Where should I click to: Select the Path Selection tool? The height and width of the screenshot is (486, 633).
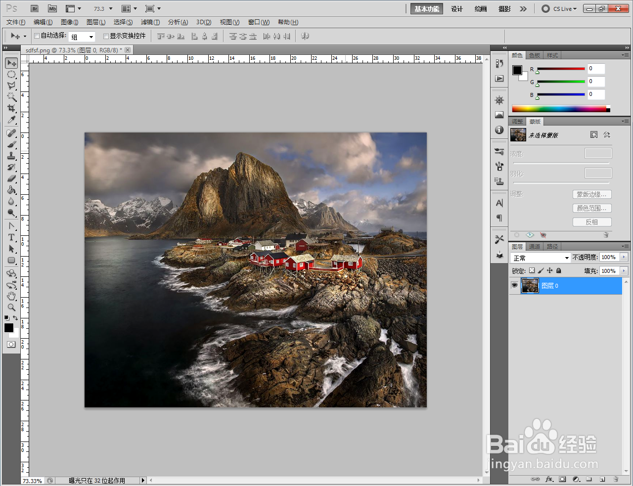[x=11, y=249]
